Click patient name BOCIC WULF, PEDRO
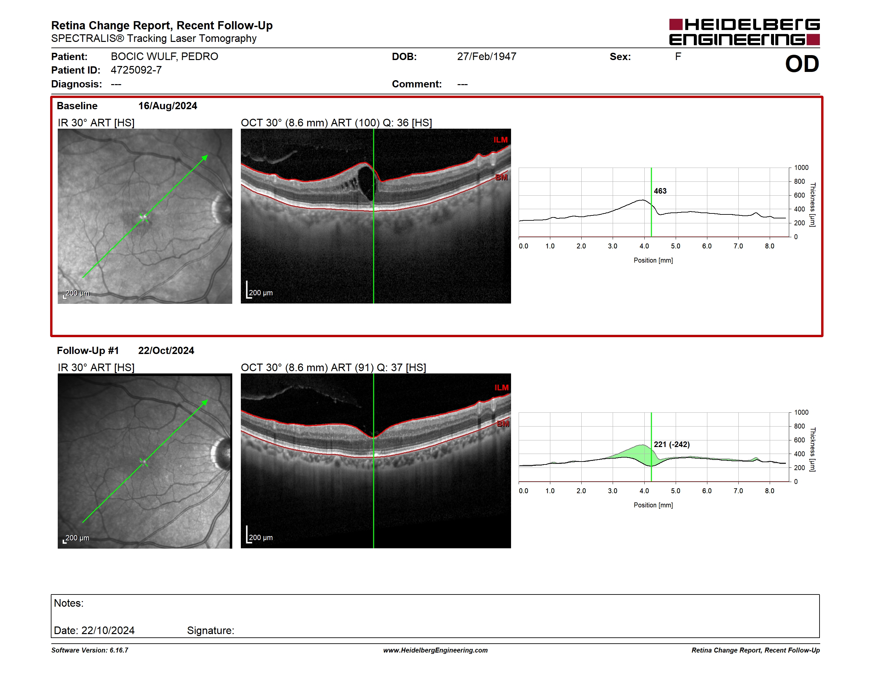Screen dimensions: 871x673 164,57
